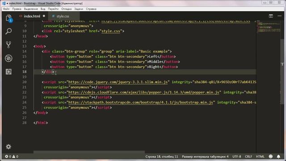Open the Задачи menu
This screenshot has height=161, width=286.
[x=79, y=9]
